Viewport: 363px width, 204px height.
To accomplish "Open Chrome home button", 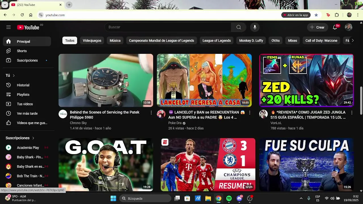I will click(31, 15).
